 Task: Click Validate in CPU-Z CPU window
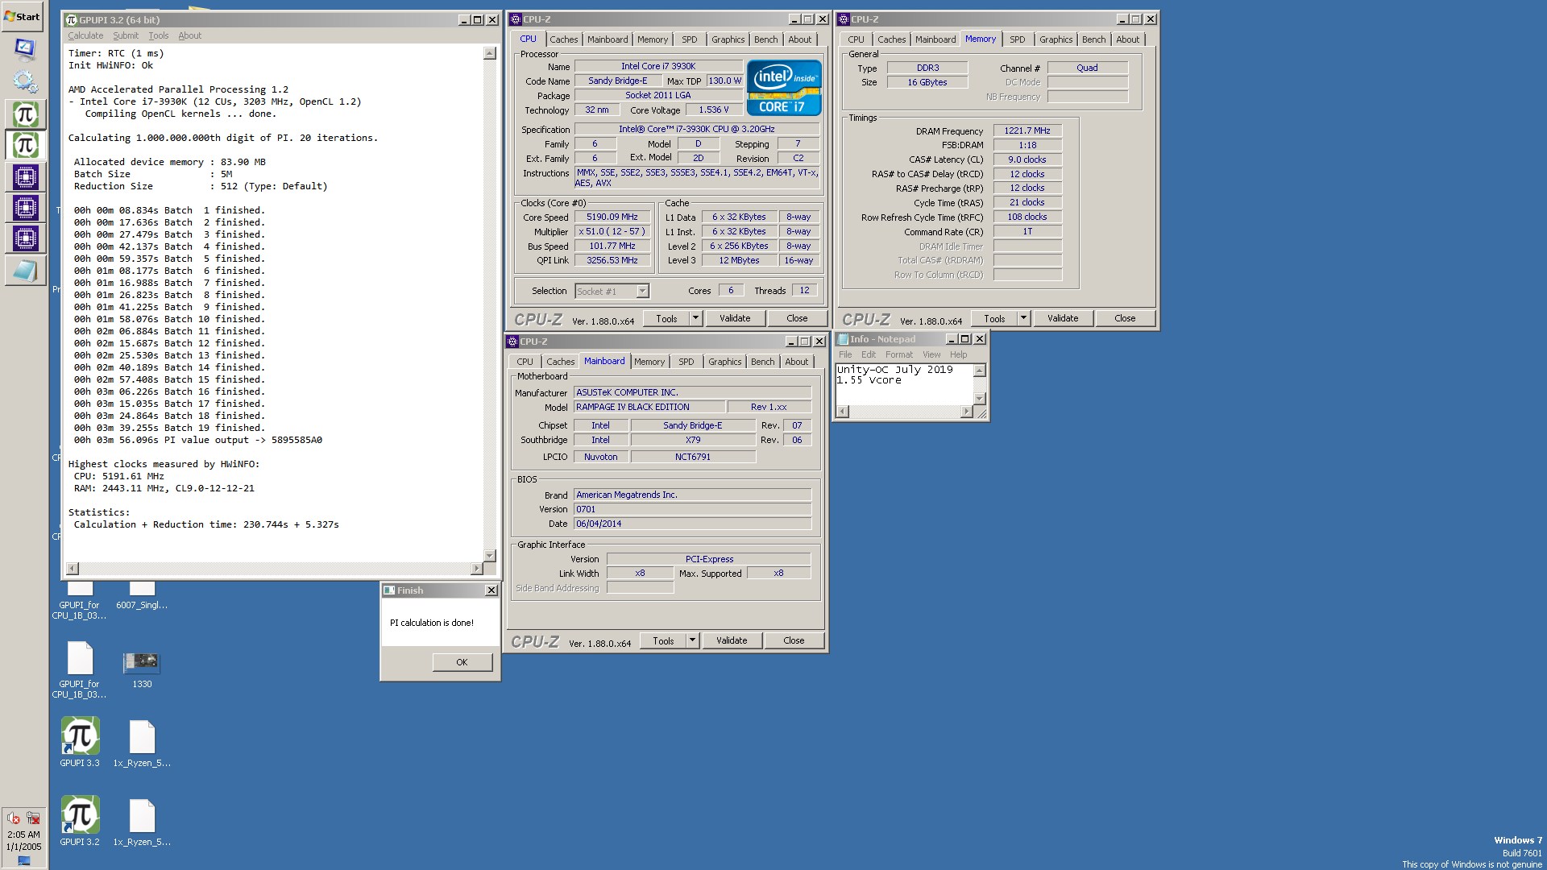(x=735, y=318)
